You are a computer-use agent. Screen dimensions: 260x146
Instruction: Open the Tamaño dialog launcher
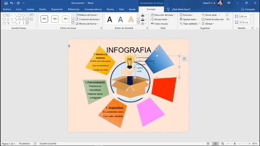coord(252,28)
